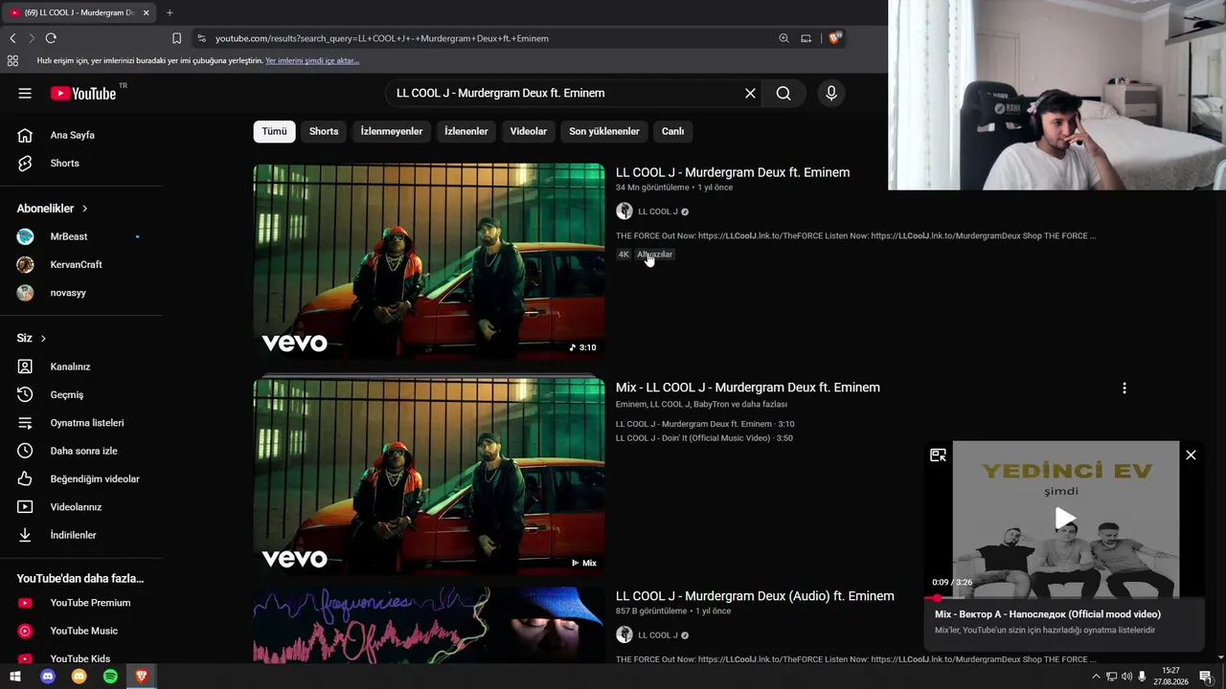Open Daha sonra izle list

pos(81,451)
